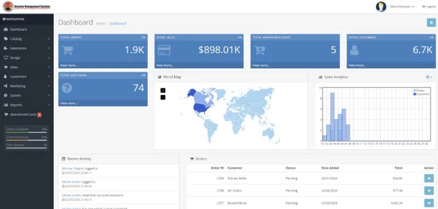
Task: Click the Sales Analytics chart icon
Action: tap(320, 77)
